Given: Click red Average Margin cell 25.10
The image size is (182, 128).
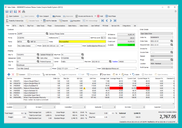Looking at the screenshot, I should pyautogui.click(x=116, y=88).
